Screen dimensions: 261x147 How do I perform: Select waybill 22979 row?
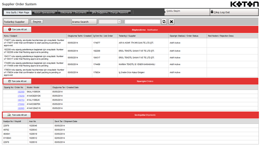tap(130, 126)
